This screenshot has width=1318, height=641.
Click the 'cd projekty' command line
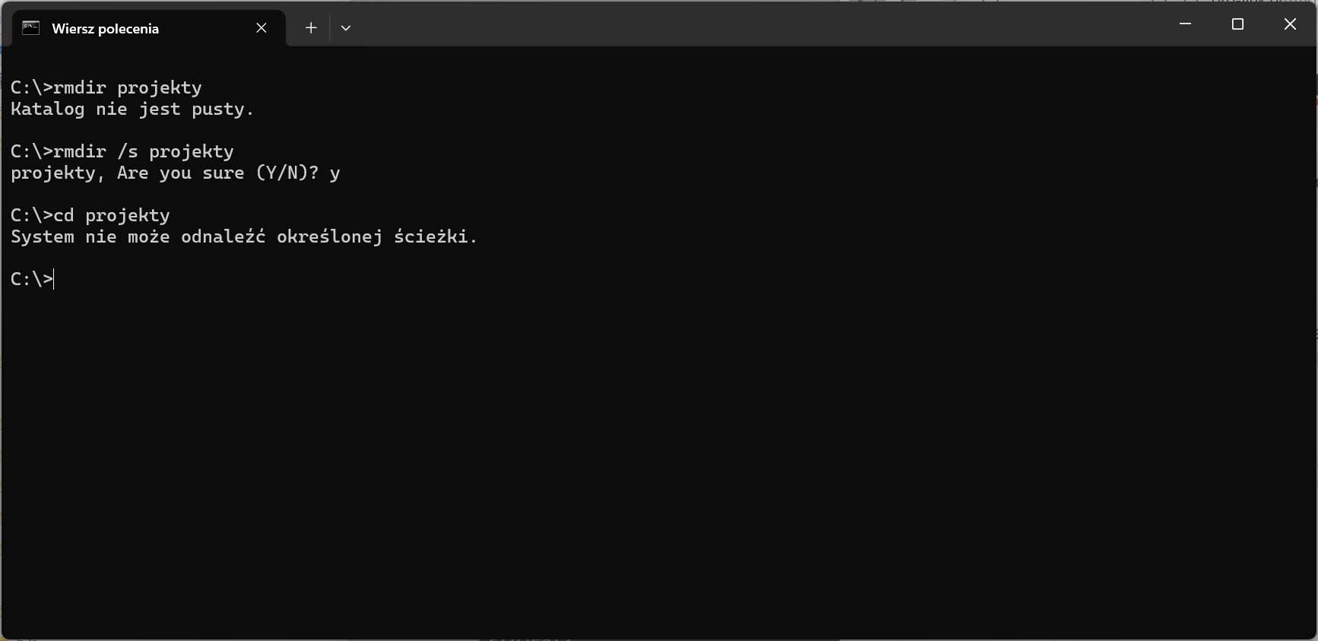tap(90, 216)
